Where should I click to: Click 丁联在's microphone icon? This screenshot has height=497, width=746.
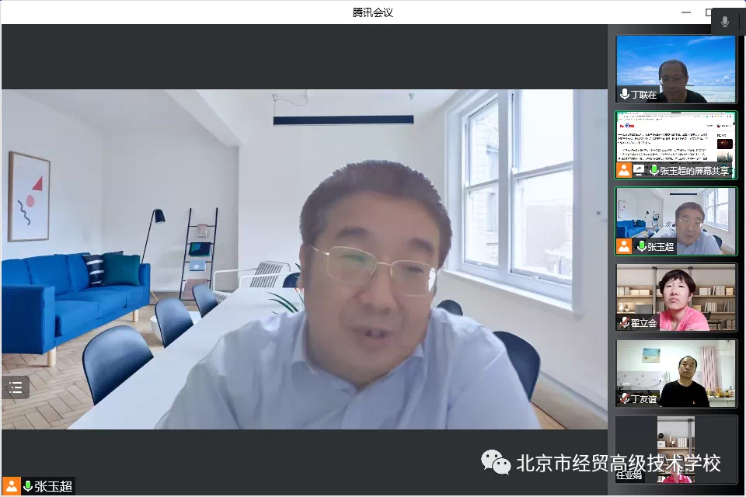coord(624,94)
